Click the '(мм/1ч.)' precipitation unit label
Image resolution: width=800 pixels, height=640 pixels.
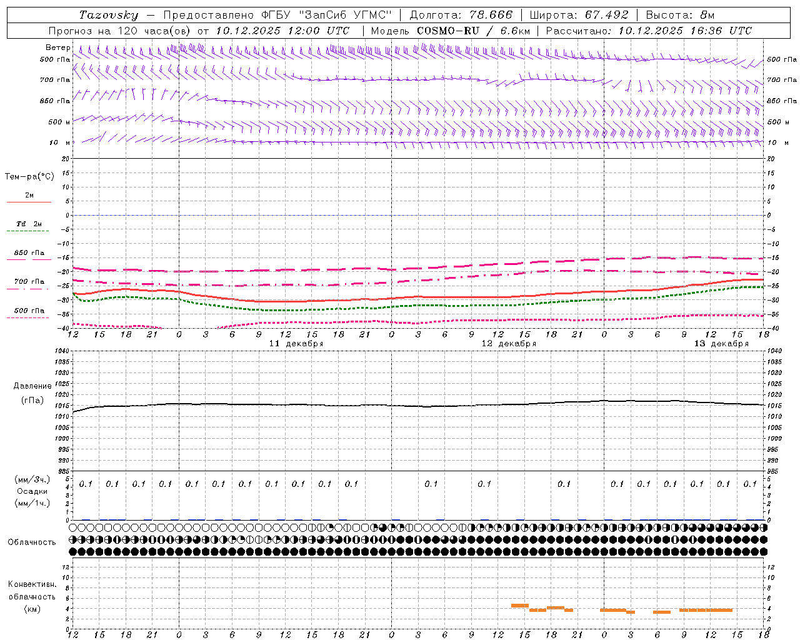click(x=32, y=502)
